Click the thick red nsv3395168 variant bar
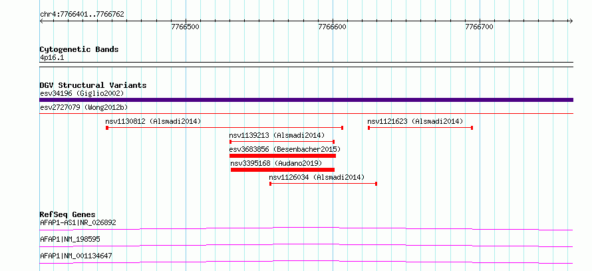The height and width of the screenshot is (271, 592). coord(283,170)
